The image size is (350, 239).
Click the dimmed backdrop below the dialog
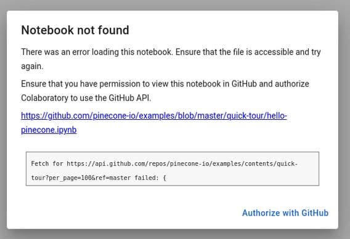(175, 234)
